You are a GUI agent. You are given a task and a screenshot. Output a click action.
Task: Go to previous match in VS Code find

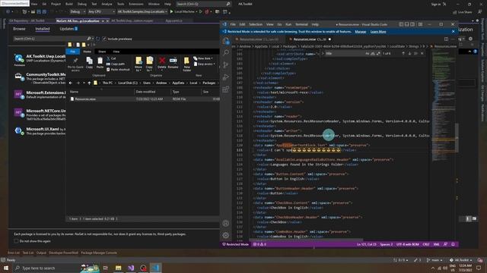(403, 54)
